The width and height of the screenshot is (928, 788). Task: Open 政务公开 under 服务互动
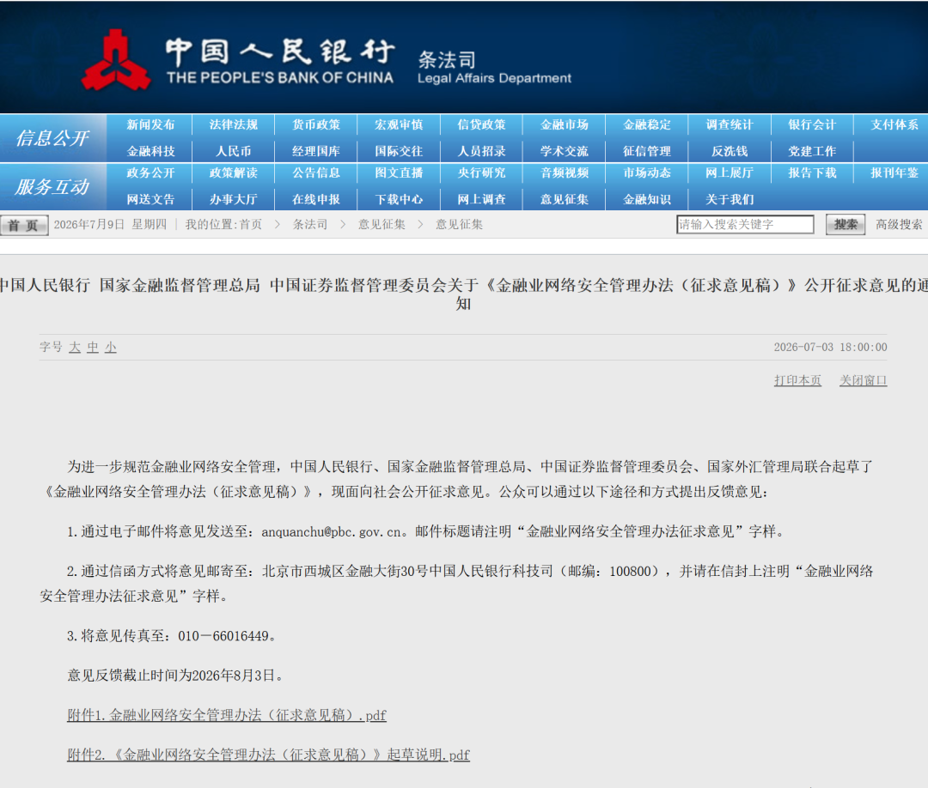[x=150, y=173]
